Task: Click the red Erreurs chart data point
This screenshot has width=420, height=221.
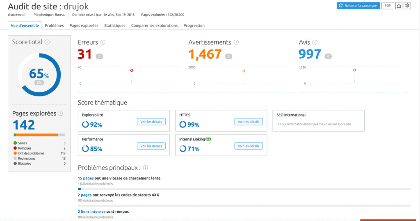Action: pyautogui.click(x=132, y=70)
